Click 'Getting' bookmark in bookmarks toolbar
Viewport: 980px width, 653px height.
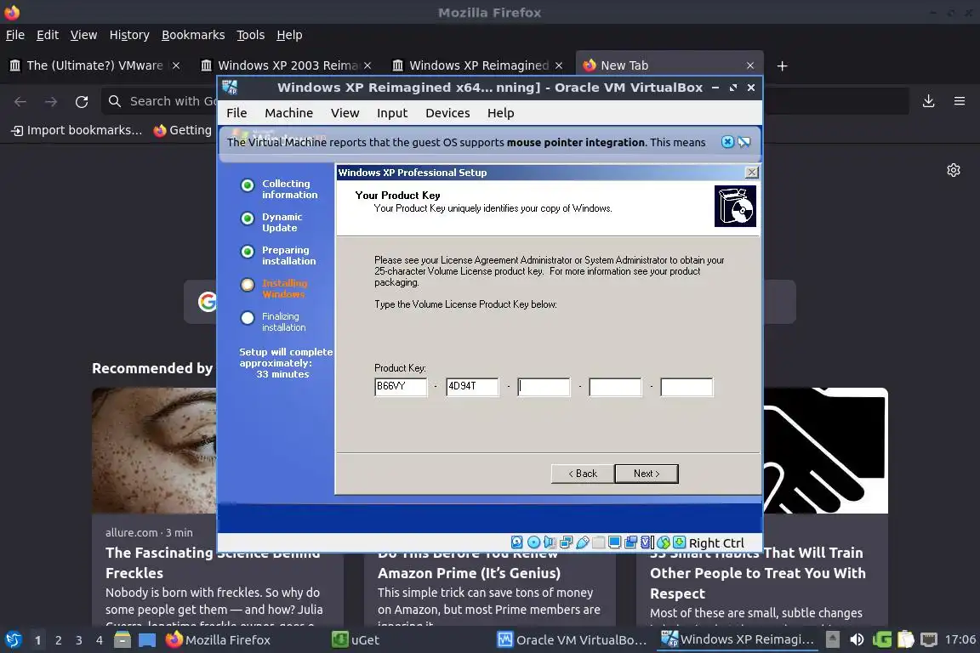point(183,131)
